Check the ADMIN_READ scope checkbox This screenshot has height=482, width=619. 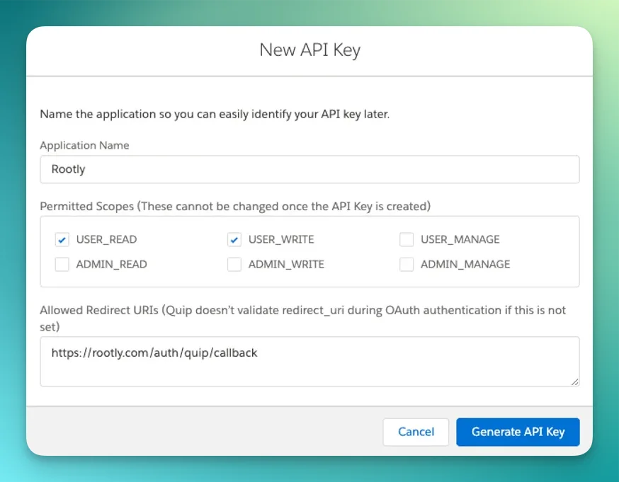point(62,264)
